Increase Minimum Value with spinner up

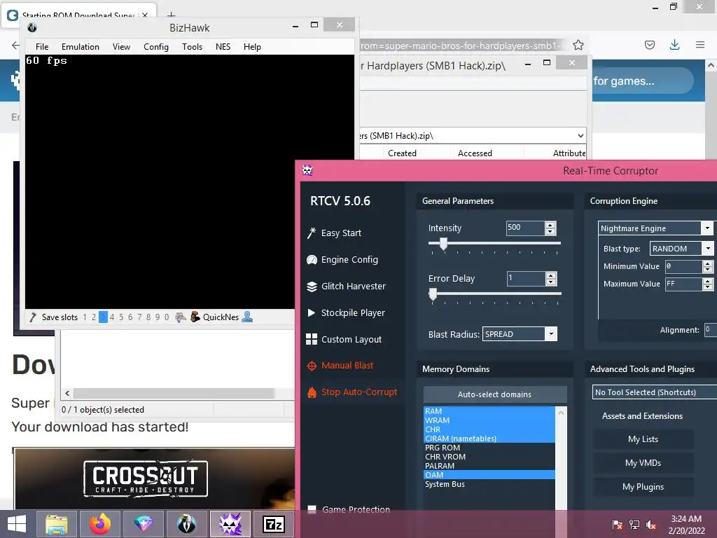[707, 263]
